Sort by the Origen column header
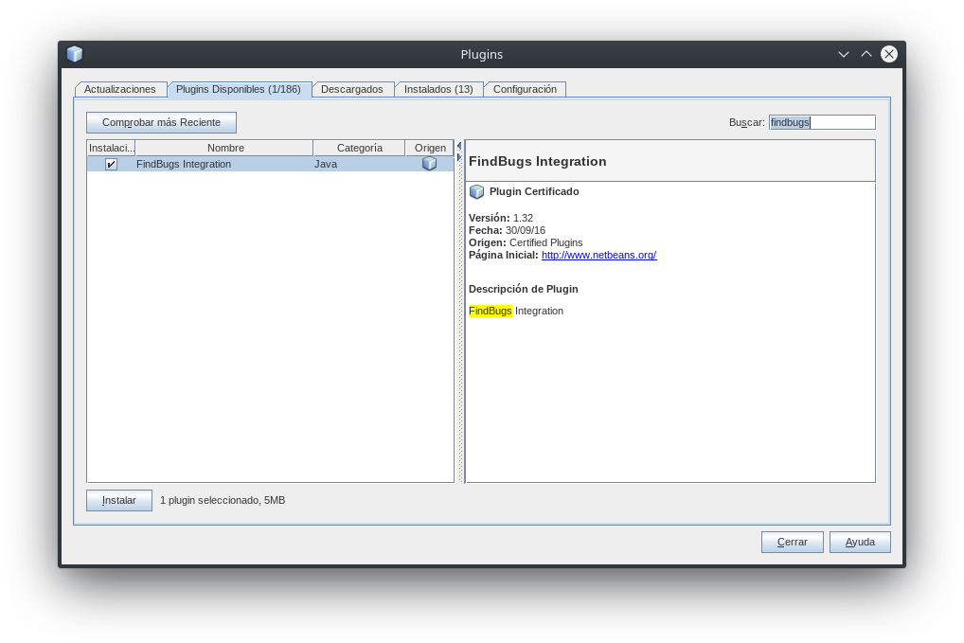The image size is (964, 643). 430,148
